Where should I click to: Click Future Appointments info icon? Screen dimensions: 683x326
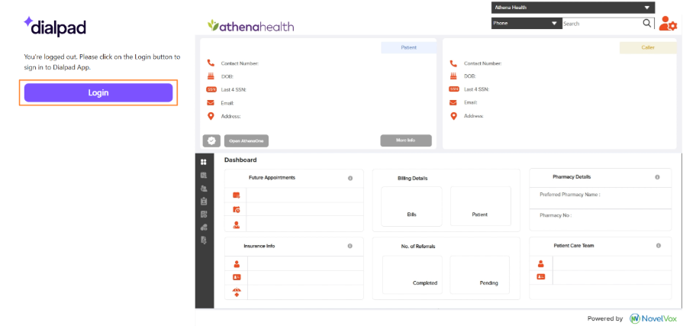(350, 178)
